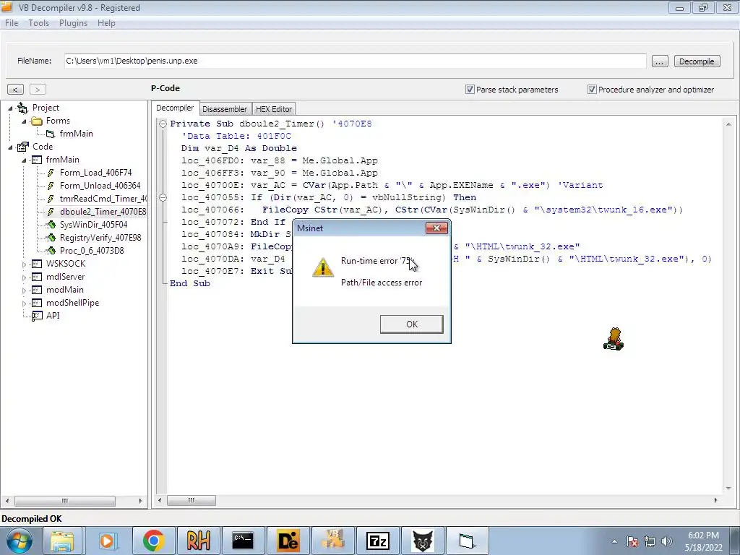The height and width of the screenshot is (555, 740).
Task: Select the Project root icon
Action: (x=22, y=108)
